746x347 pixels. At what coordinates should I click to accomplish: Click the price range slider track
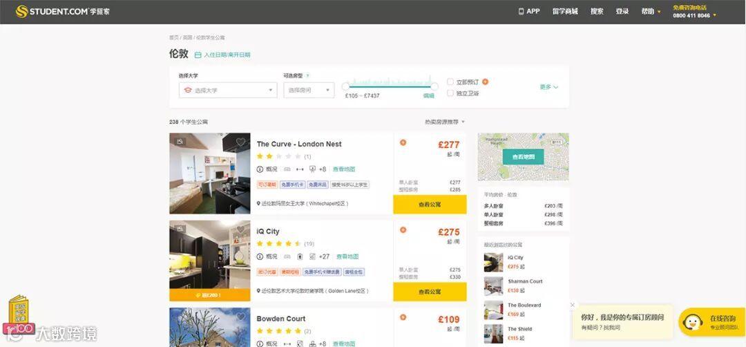click(390, 86)
